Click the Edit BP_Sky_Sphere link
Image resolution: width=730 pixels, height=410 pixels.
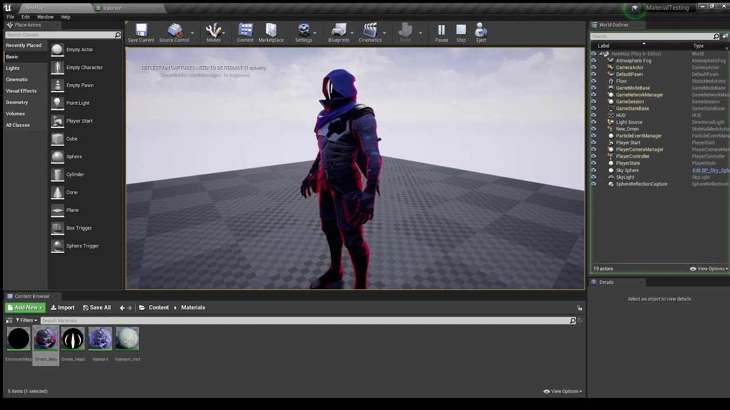[711, 170]
